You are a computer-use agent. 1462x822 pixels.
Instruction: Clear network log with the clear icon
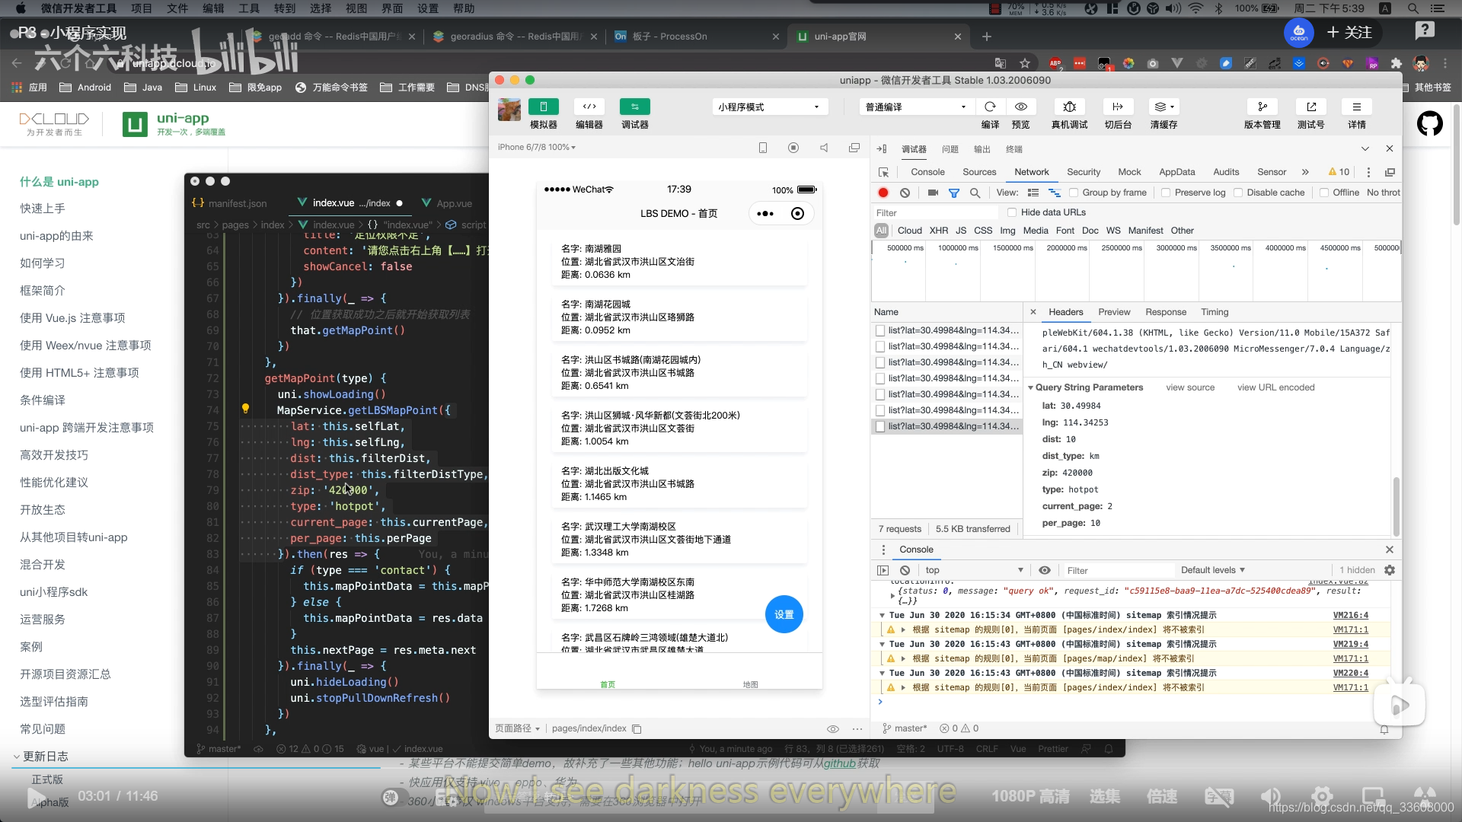click(x=905, y=193)
